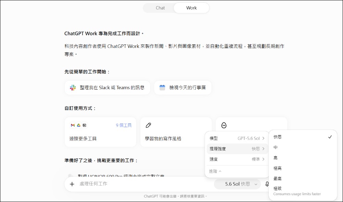Image resolution: width=343 pixels, height=202 pixels.
Task: Click the 自訂使用方式 heading
Action: (80, 108)
